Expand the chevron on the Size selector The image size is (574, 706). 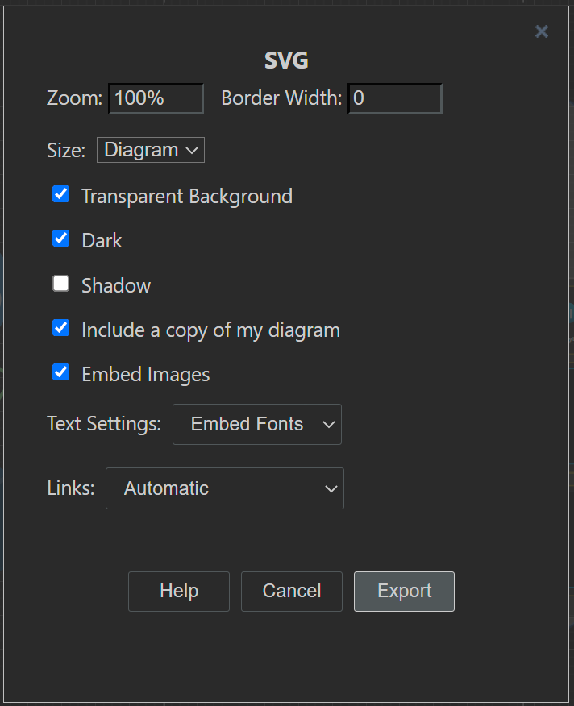pos(192,149)
